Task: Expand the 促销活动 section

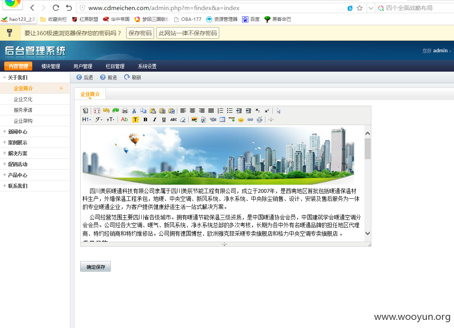Action: [x=5, y=164]
